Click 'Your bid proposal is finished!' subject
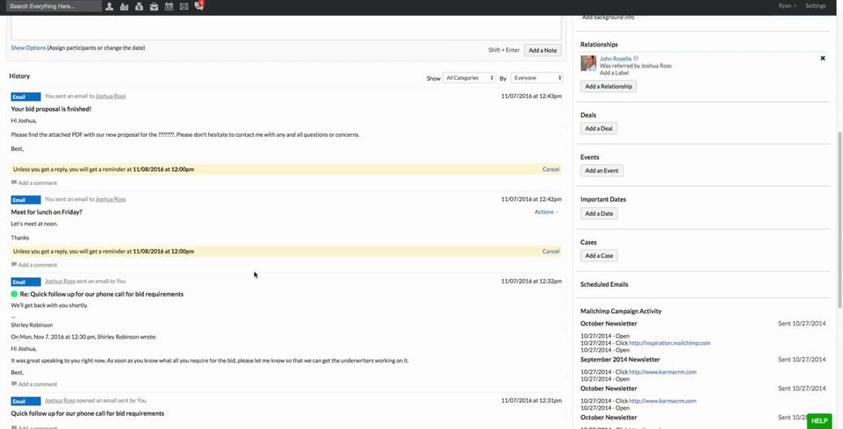Screen dimensions: 843x429 click(x=51, y=109)
